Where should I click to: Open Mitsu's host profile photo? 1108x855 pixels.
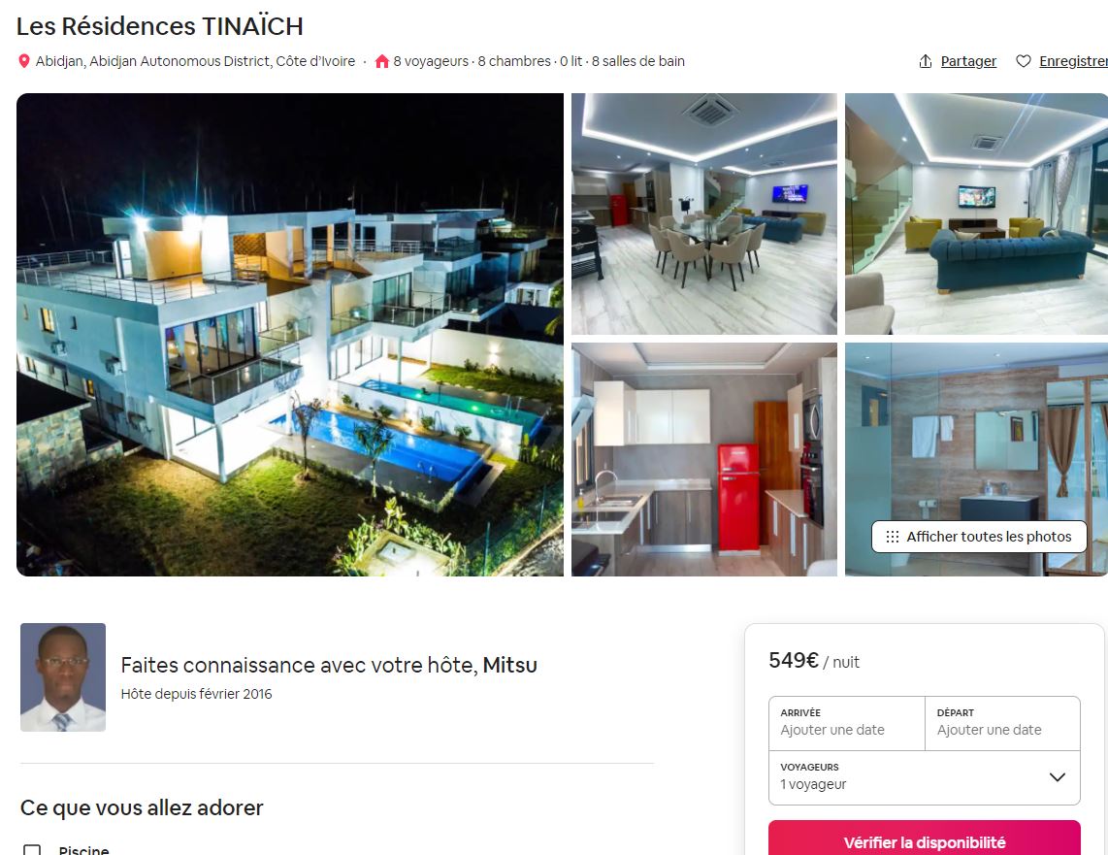63,677
